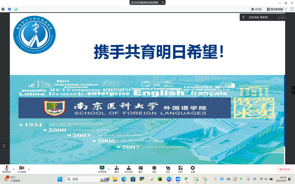Expand the right side panel arrow
This screenshot has width=295, height=184.
click(293, 90)
